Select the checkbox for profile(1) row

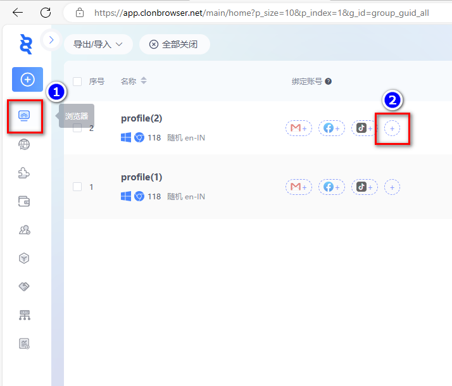click(77, 187)
